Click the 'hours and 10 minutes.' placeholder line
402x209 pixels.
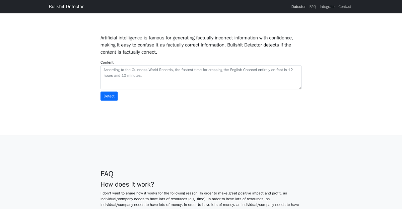pyautogui.click(x=123, y=76)
